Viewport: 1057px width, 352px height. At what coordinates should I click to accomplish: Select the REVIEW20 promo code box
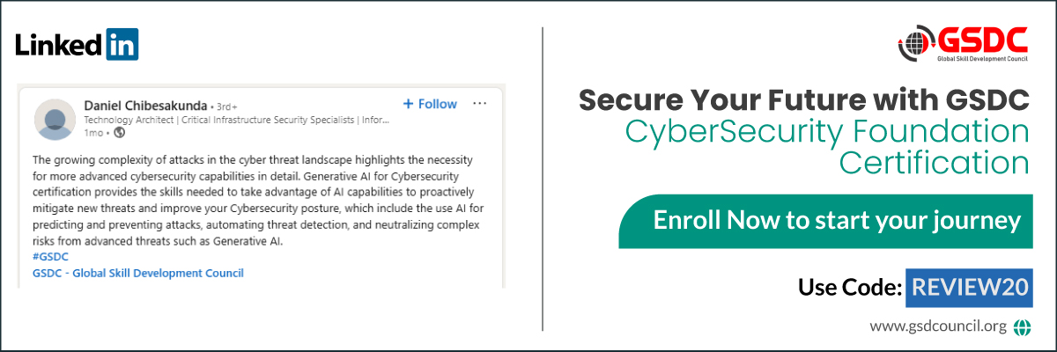[968, 288]
